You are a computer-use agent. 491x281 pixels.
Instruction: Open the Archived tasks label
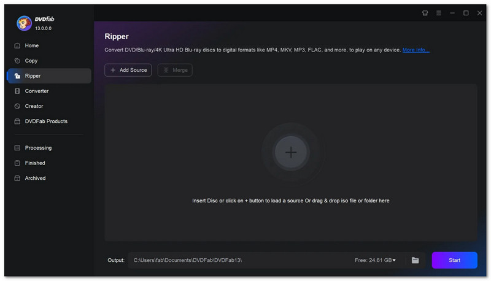tap(35, 178)
